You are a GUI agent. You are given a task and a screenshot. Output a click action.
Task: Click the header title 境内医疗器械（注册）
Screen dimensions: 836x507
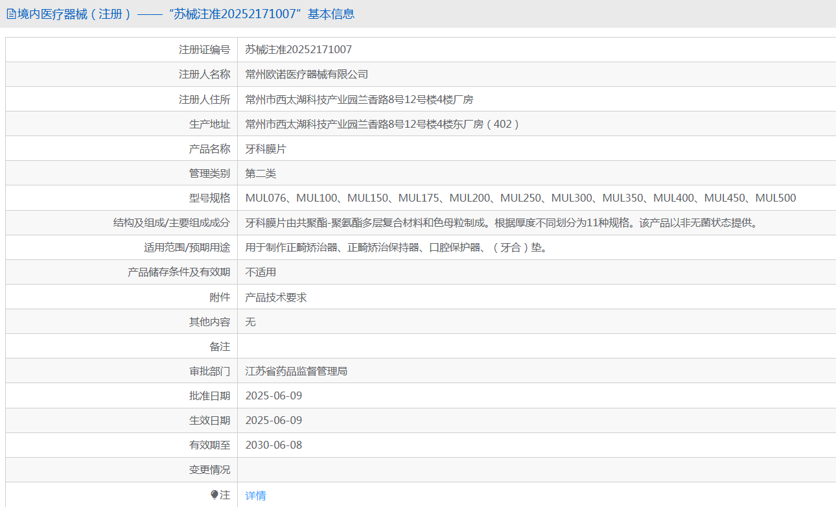tap(75, 14)
